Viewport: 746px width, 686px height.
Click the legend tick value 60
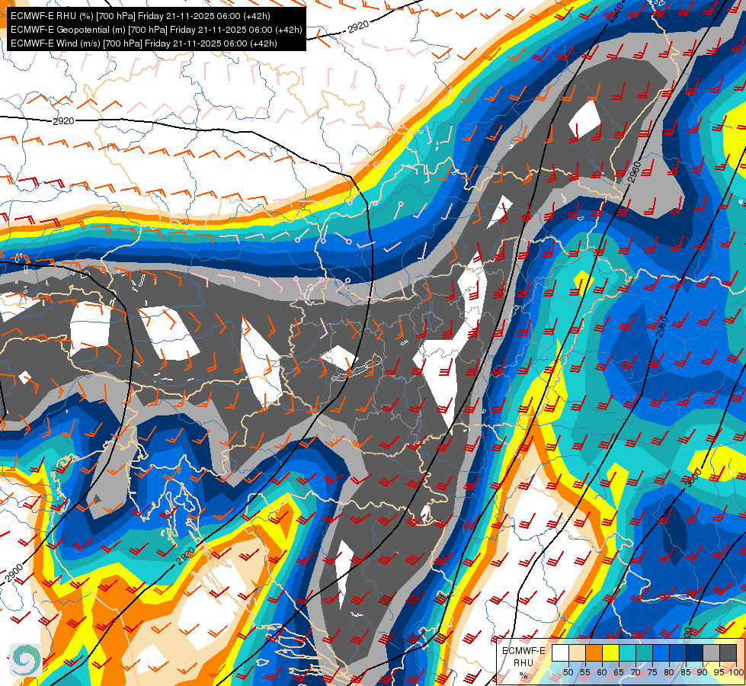click(x=602, y=672)
